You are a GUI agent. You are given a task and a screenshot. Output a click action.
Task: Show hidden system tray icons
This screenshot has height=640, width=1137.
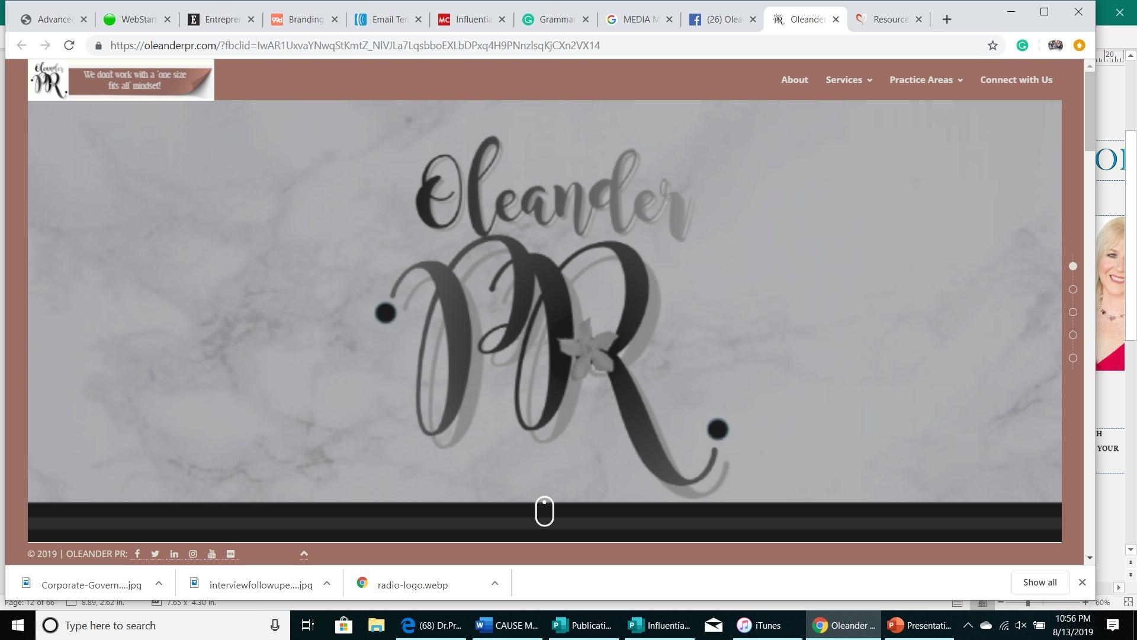(968, 625)
